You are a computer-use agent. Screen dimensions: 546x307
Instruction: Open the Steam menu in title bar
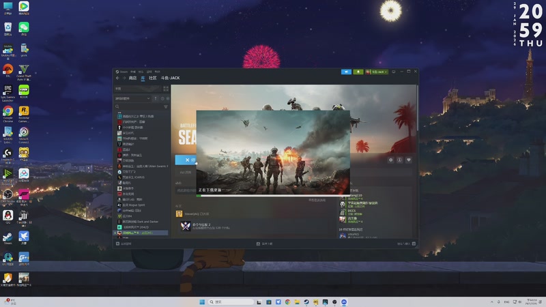122,72
